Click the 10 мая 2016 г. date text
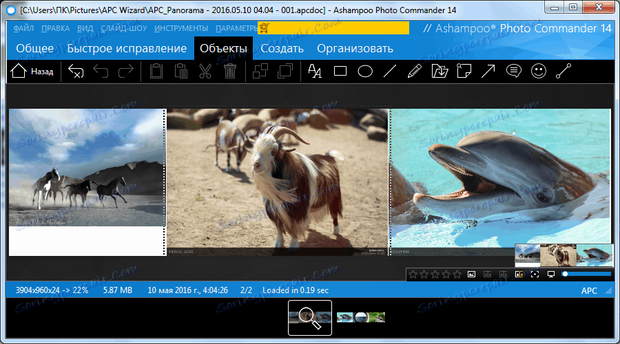 click(187, 290)
